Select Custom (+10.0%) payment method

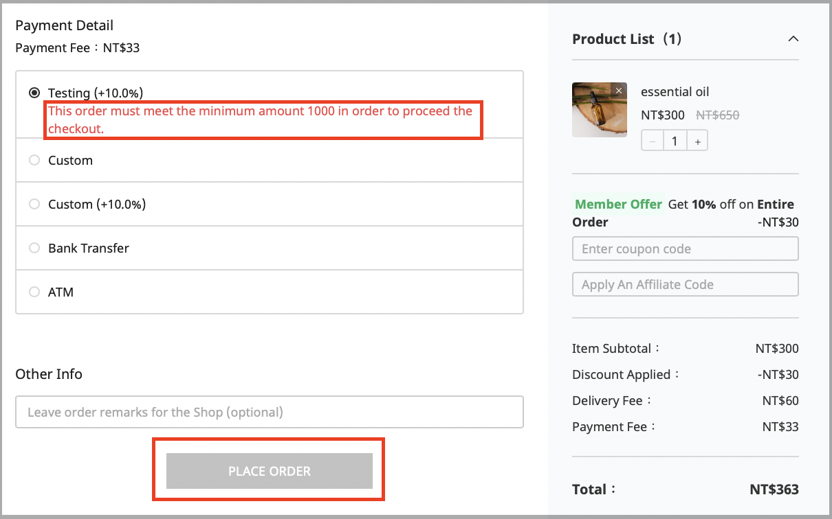270,204
